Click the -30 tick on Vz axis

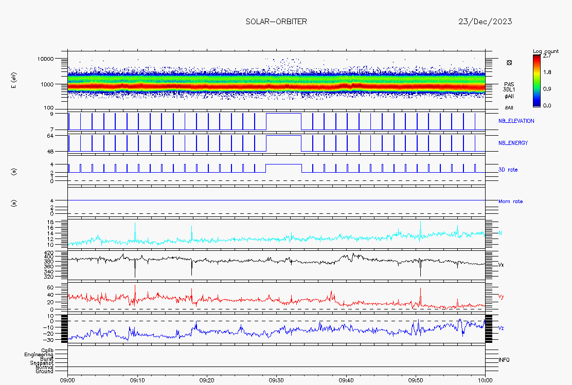[x=48, y=340]
